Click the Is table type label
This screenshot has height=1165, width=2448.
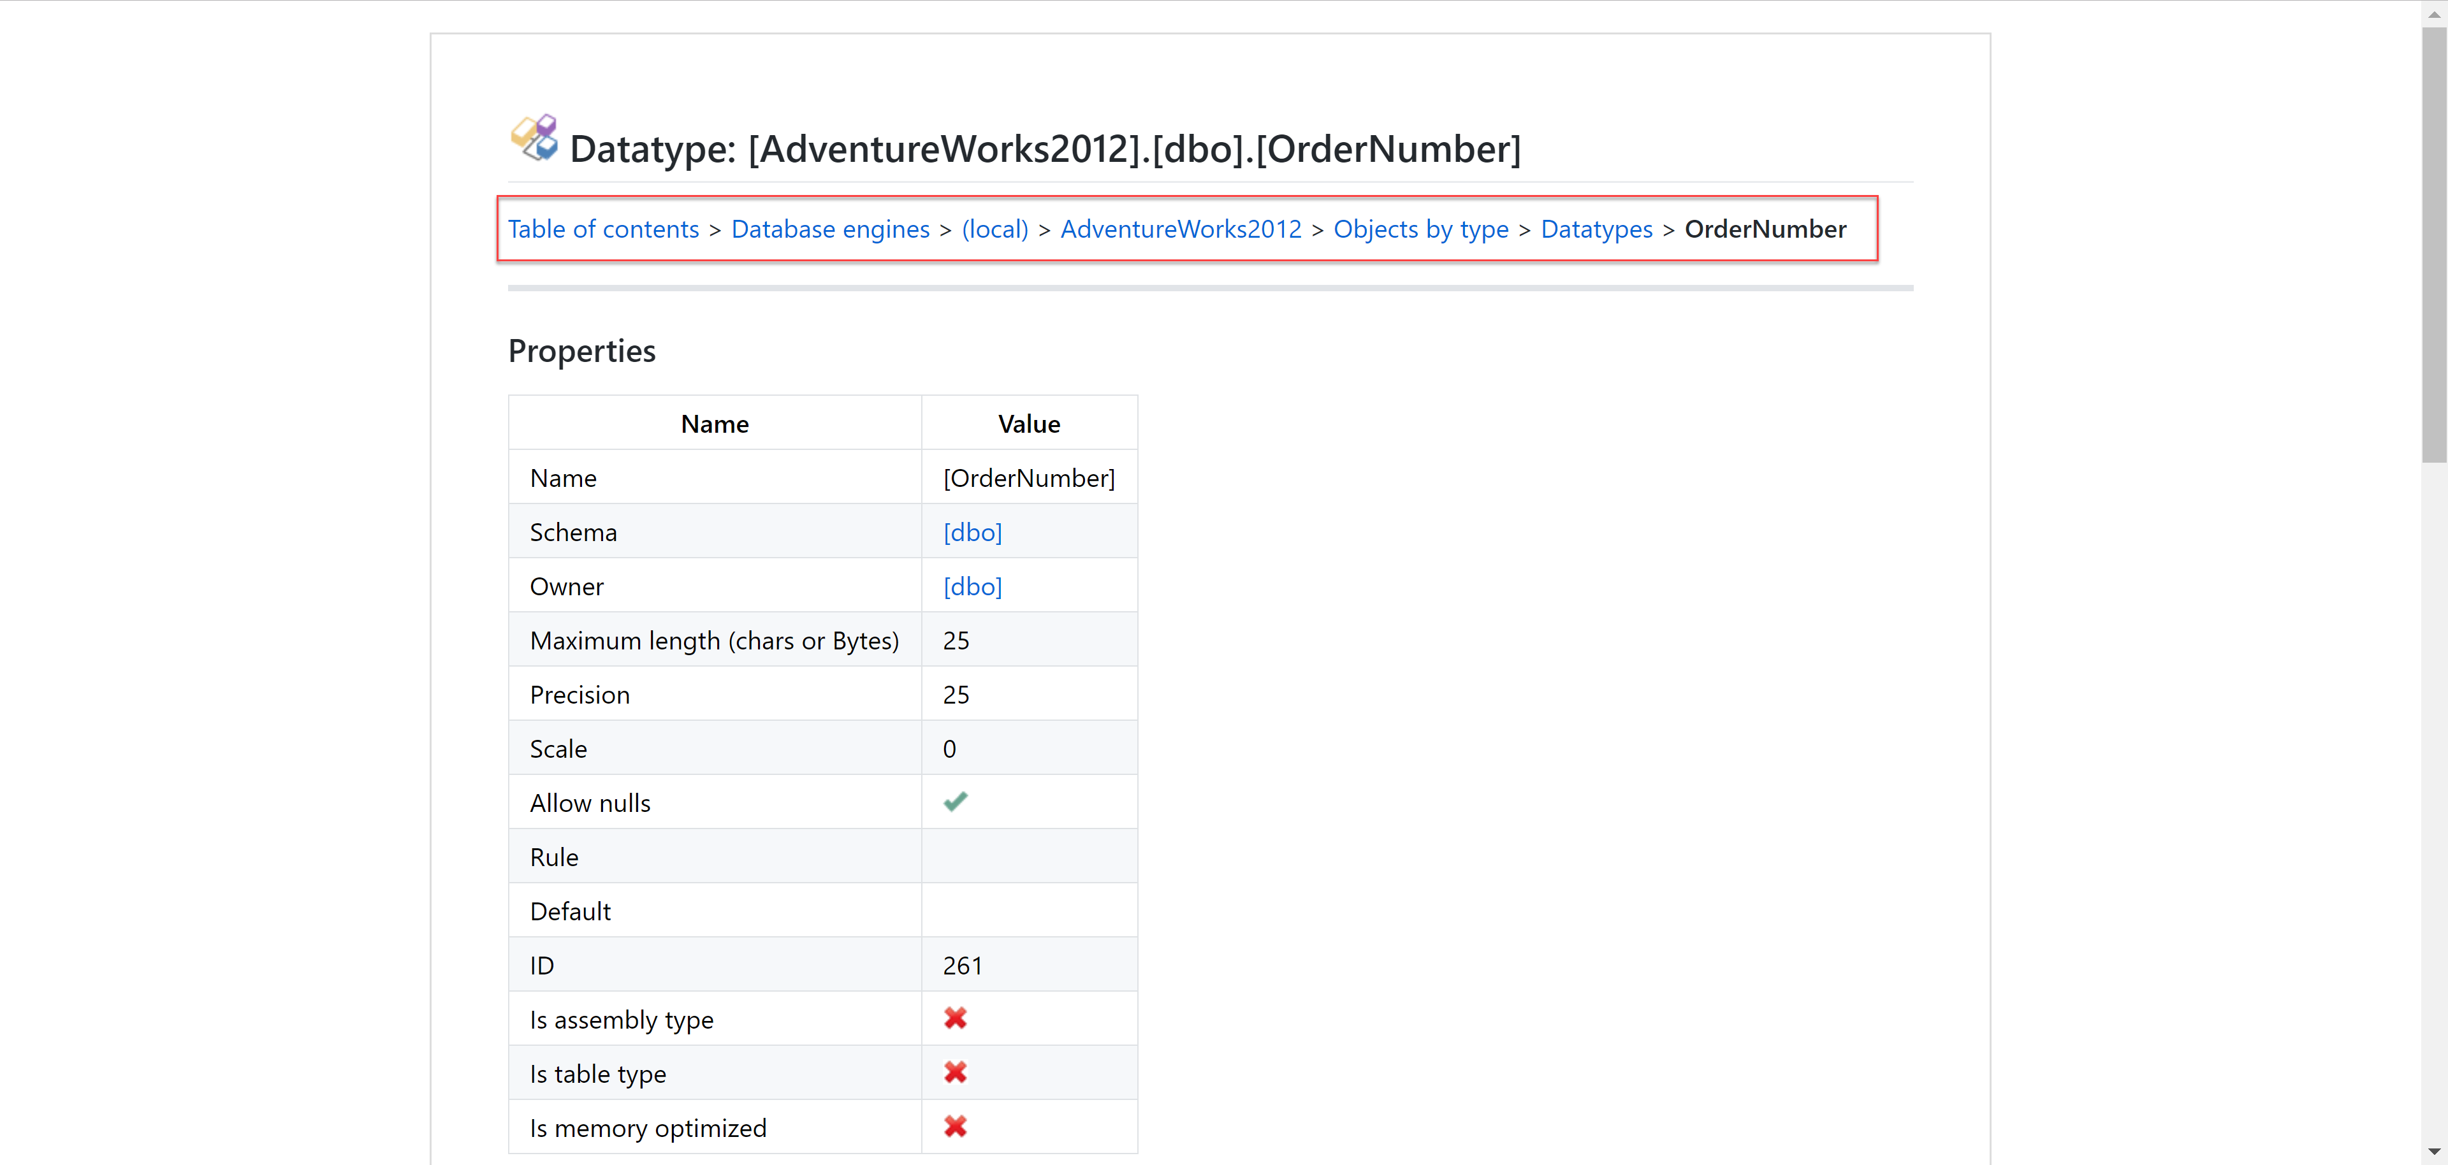(598, 1074)
